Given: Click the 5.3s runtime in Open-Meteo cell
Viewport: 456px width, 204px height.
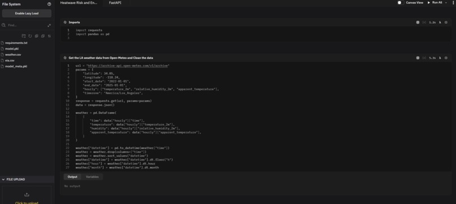Looking at the screenshot, I should (x=432, y=58).
